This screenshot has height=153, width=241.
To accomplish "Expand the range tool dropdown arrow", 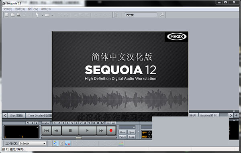I will (52, 15).
